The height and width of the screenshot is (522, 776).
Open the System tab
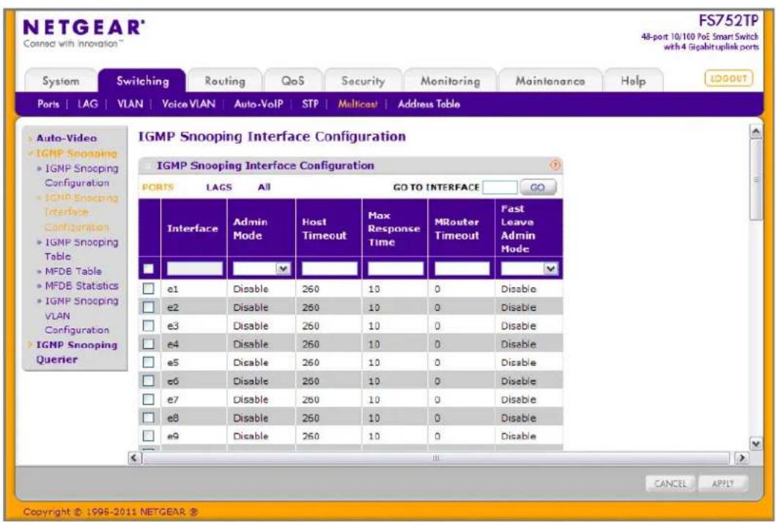click(x=60, y=81)
